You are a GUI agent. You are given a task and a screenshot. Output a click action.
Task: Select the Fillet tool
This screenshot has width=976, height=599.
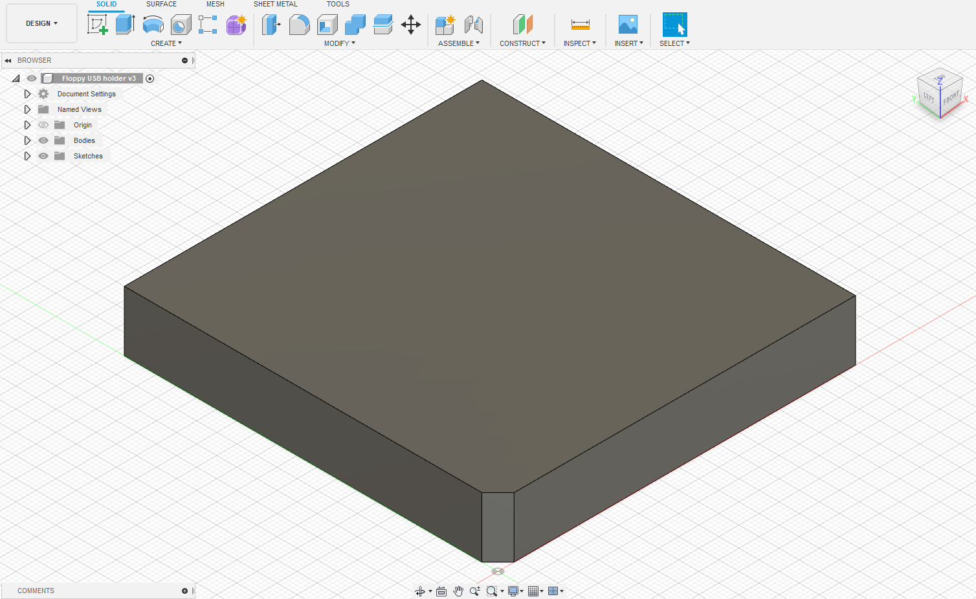[x=299, y=25]
